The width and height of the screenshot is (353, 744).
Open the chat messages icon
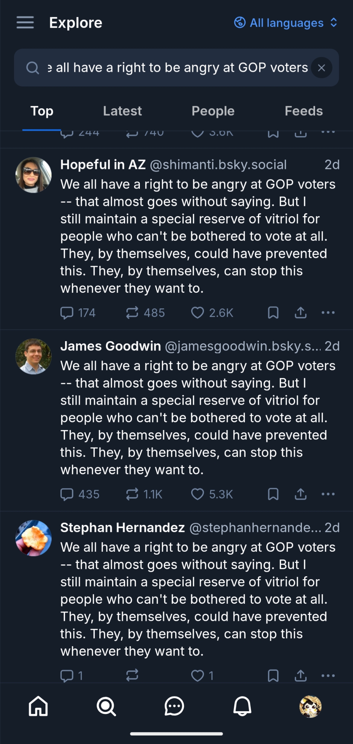174,706
